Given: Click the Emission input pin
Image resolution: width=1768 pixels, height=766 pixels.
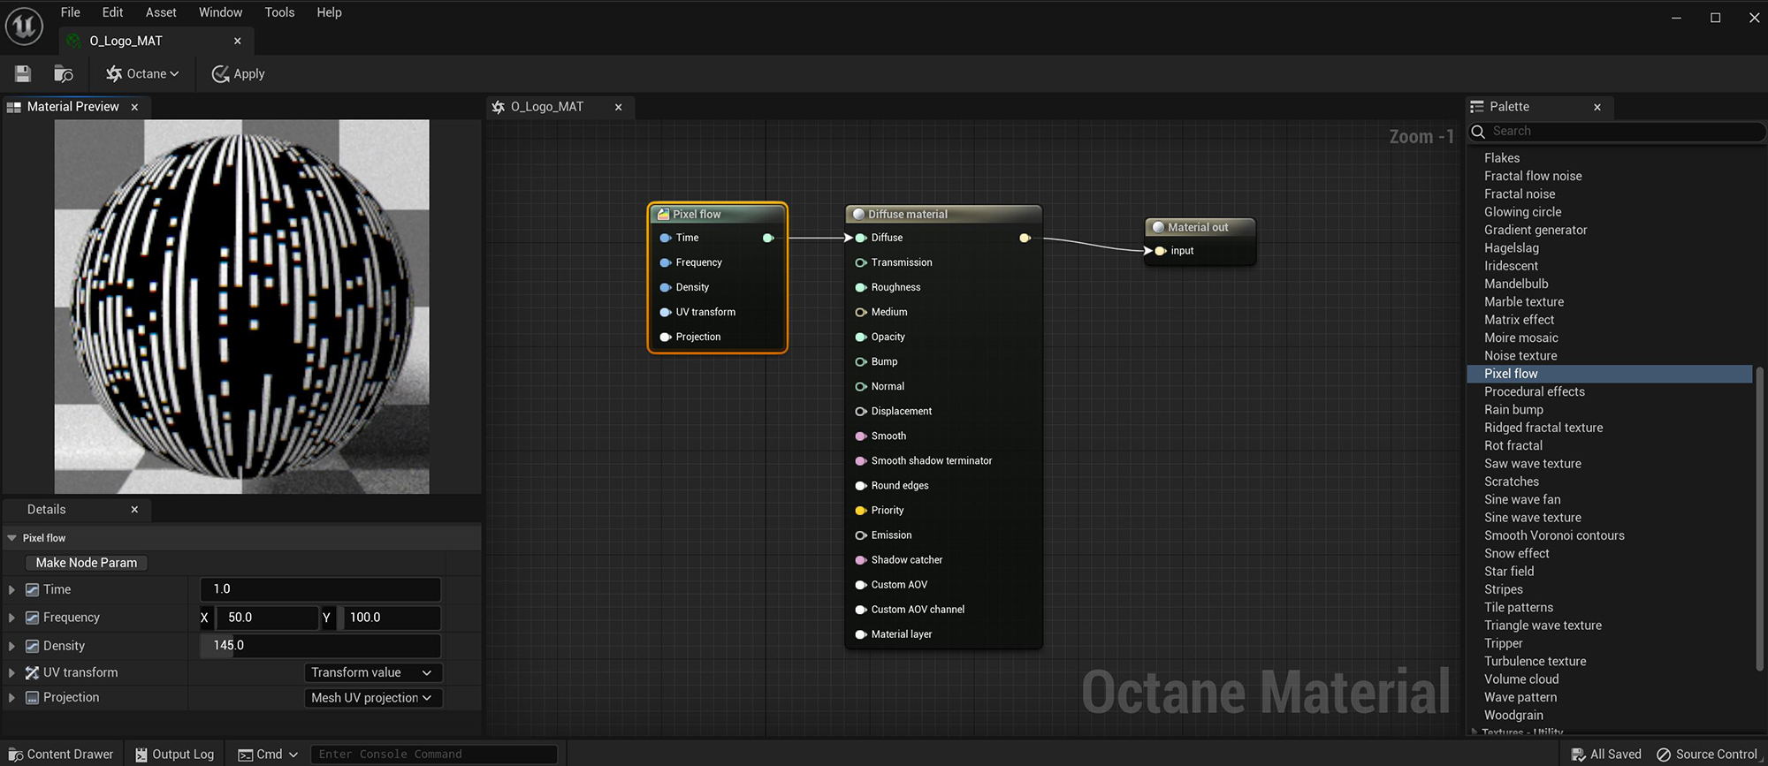Looking at the screenshot, I should coord(861,535).
